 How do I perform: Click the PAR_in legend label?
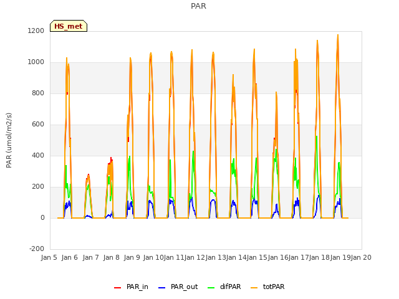[x=137, y=287]
